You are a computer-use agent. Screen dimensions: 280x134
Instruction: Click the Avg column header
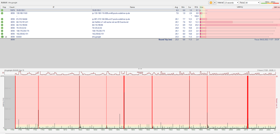(176, 7)
